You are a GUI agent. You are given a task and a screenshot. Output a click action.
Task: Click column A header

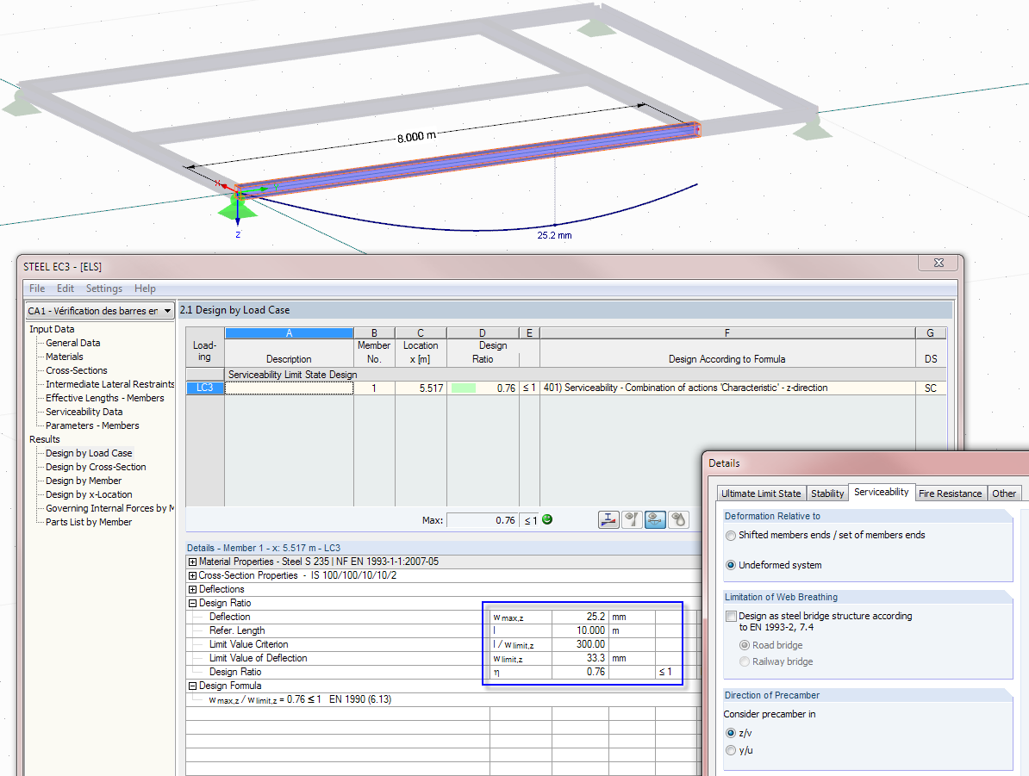click(x=289, y=333)
